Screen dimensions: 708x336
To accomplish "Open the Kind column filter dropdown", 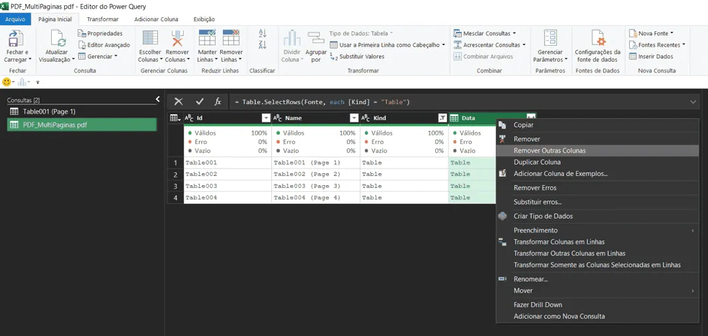I will [443, 118].
